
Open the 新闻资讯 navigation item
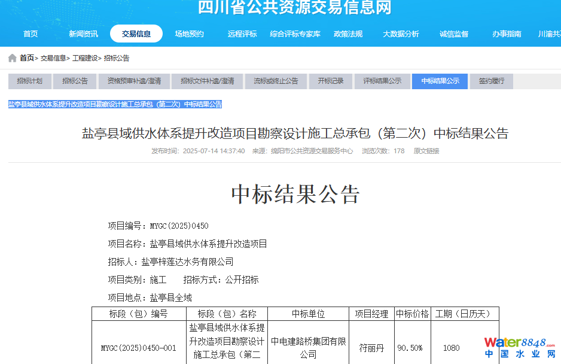click(x=83, y=34)
